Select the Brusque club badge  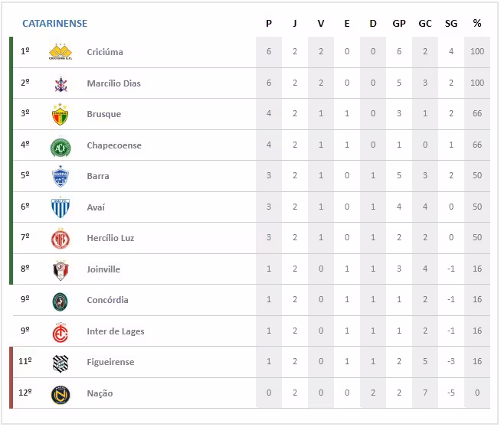click(x=60, y=114)
